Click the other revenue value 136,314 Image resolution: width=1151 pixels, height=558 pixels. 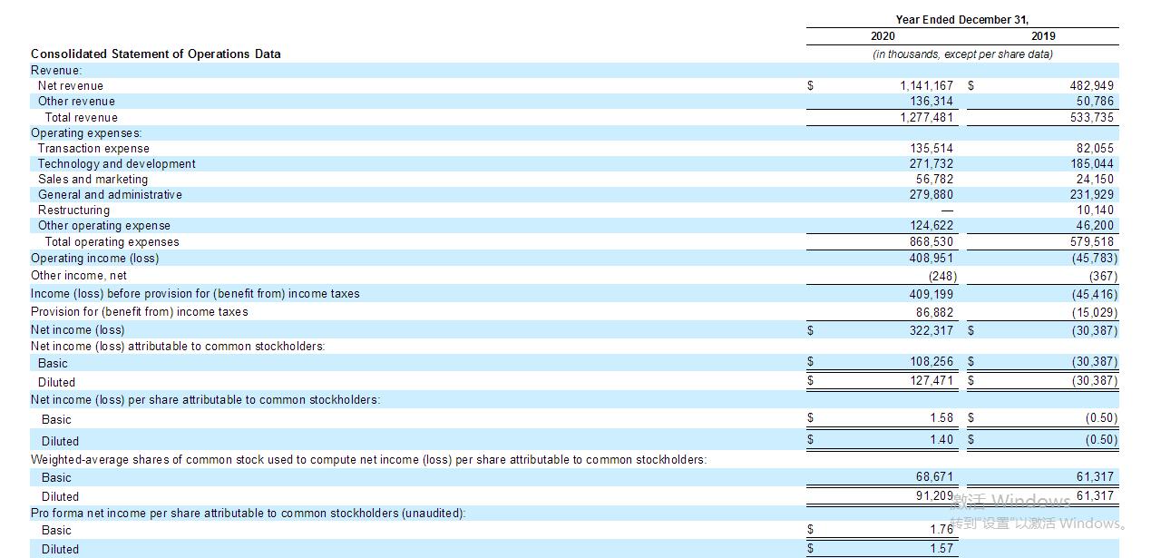932,102
